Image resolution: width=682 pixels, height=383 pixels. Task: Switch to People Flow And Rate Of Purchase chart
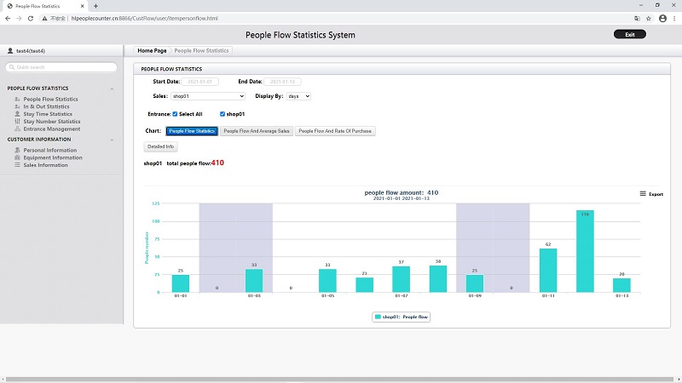point(335,131)
